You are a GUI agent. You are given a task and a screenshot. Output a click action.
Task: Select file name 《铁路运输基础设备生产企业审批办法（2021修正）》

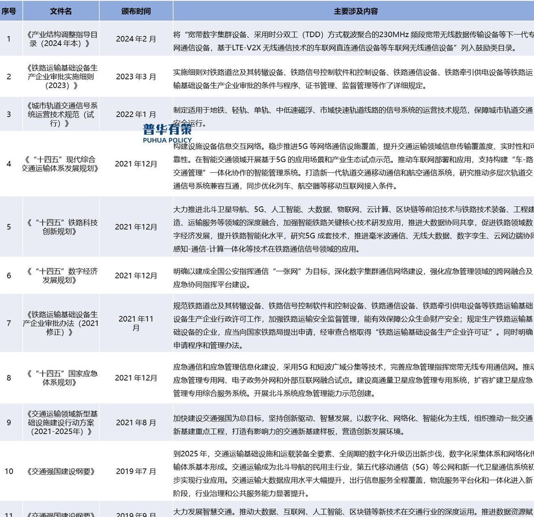[61, 323]
